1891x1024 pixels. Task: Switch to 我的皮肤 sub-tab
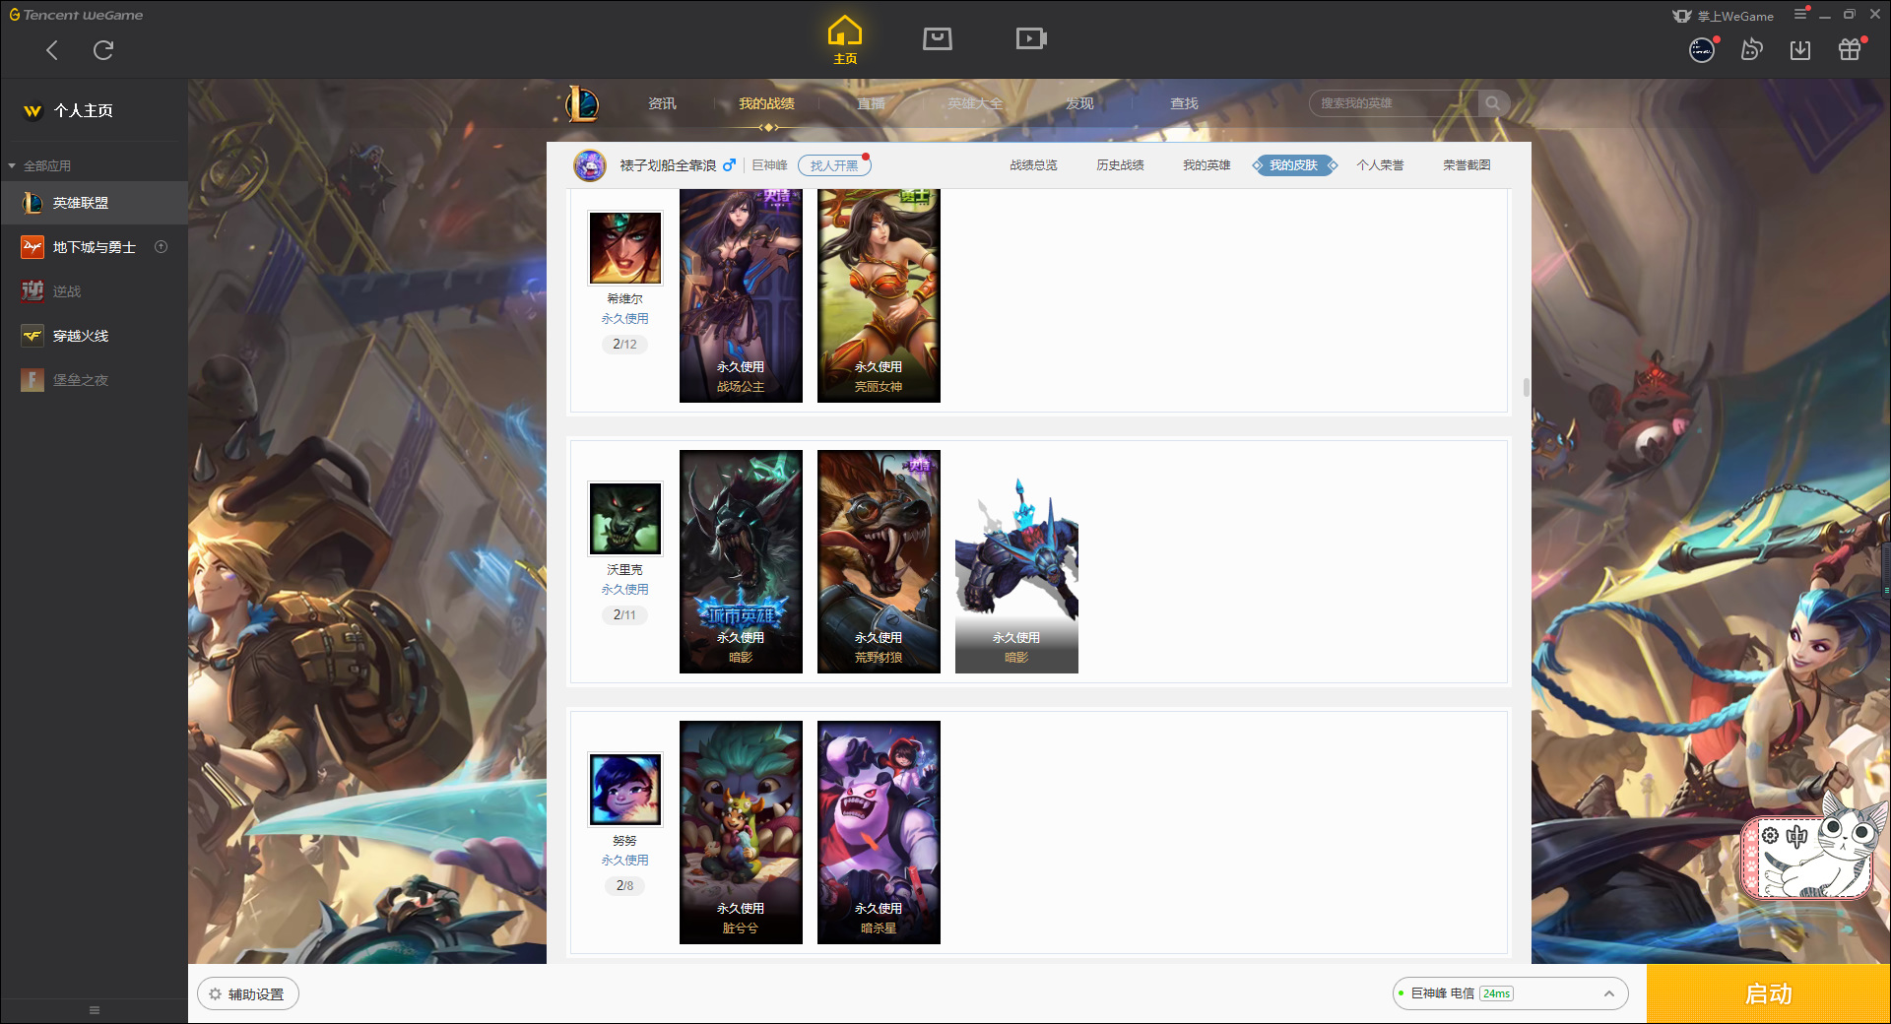1293,165
